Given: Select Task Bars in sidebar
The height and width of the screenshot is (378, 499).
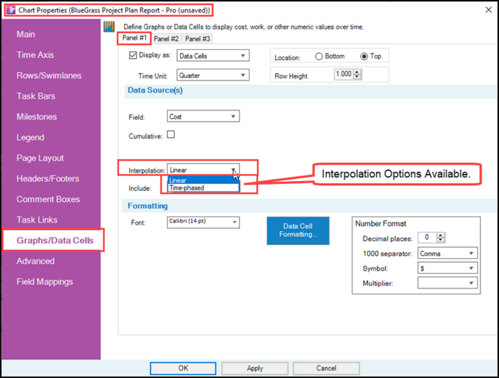Looking at the screenshot, I should click(36, 96).
